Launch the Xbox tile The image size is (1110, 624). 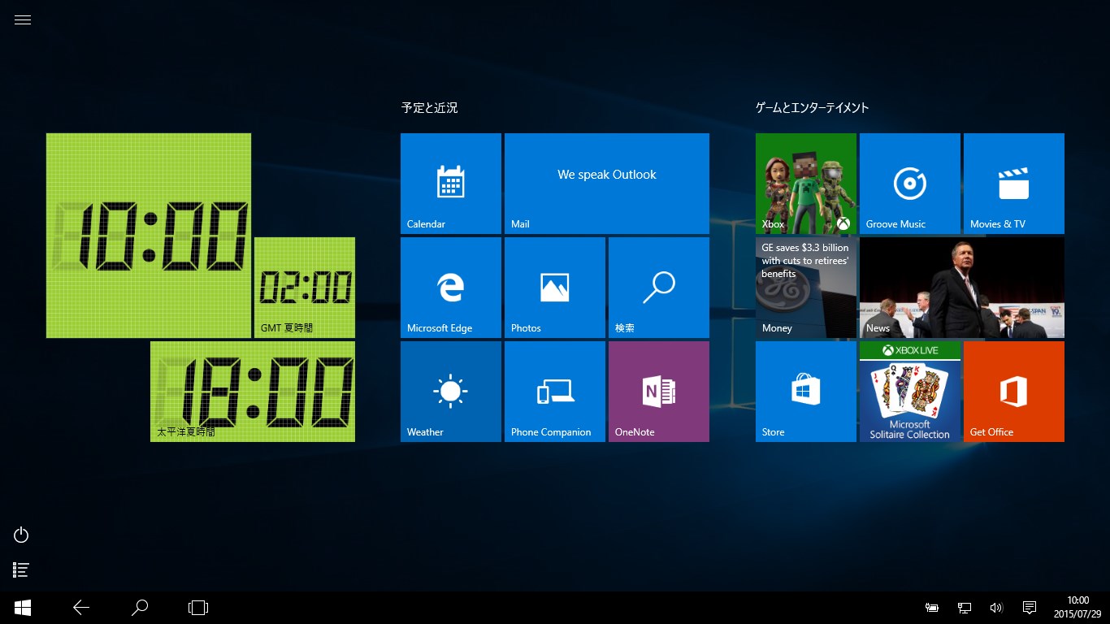[806, 184]
